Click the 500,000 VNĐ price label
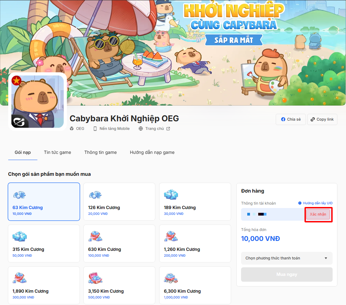The image size is (346, 305). pos(99,297)
